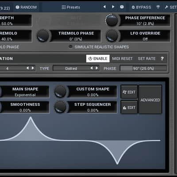Click the LFO Override Off value field
Viewport: 177px width, 177px height.
[x=145, y=36]
